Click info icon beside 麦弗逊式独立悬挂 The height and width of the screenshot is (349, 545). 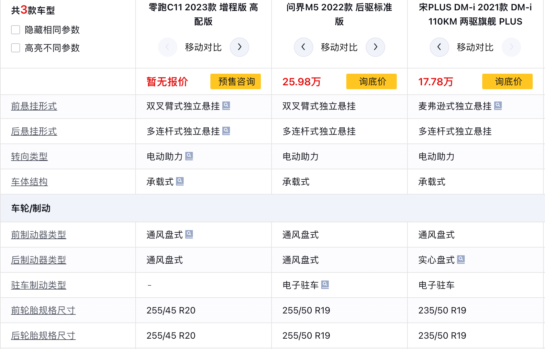[x=498, y=106]
